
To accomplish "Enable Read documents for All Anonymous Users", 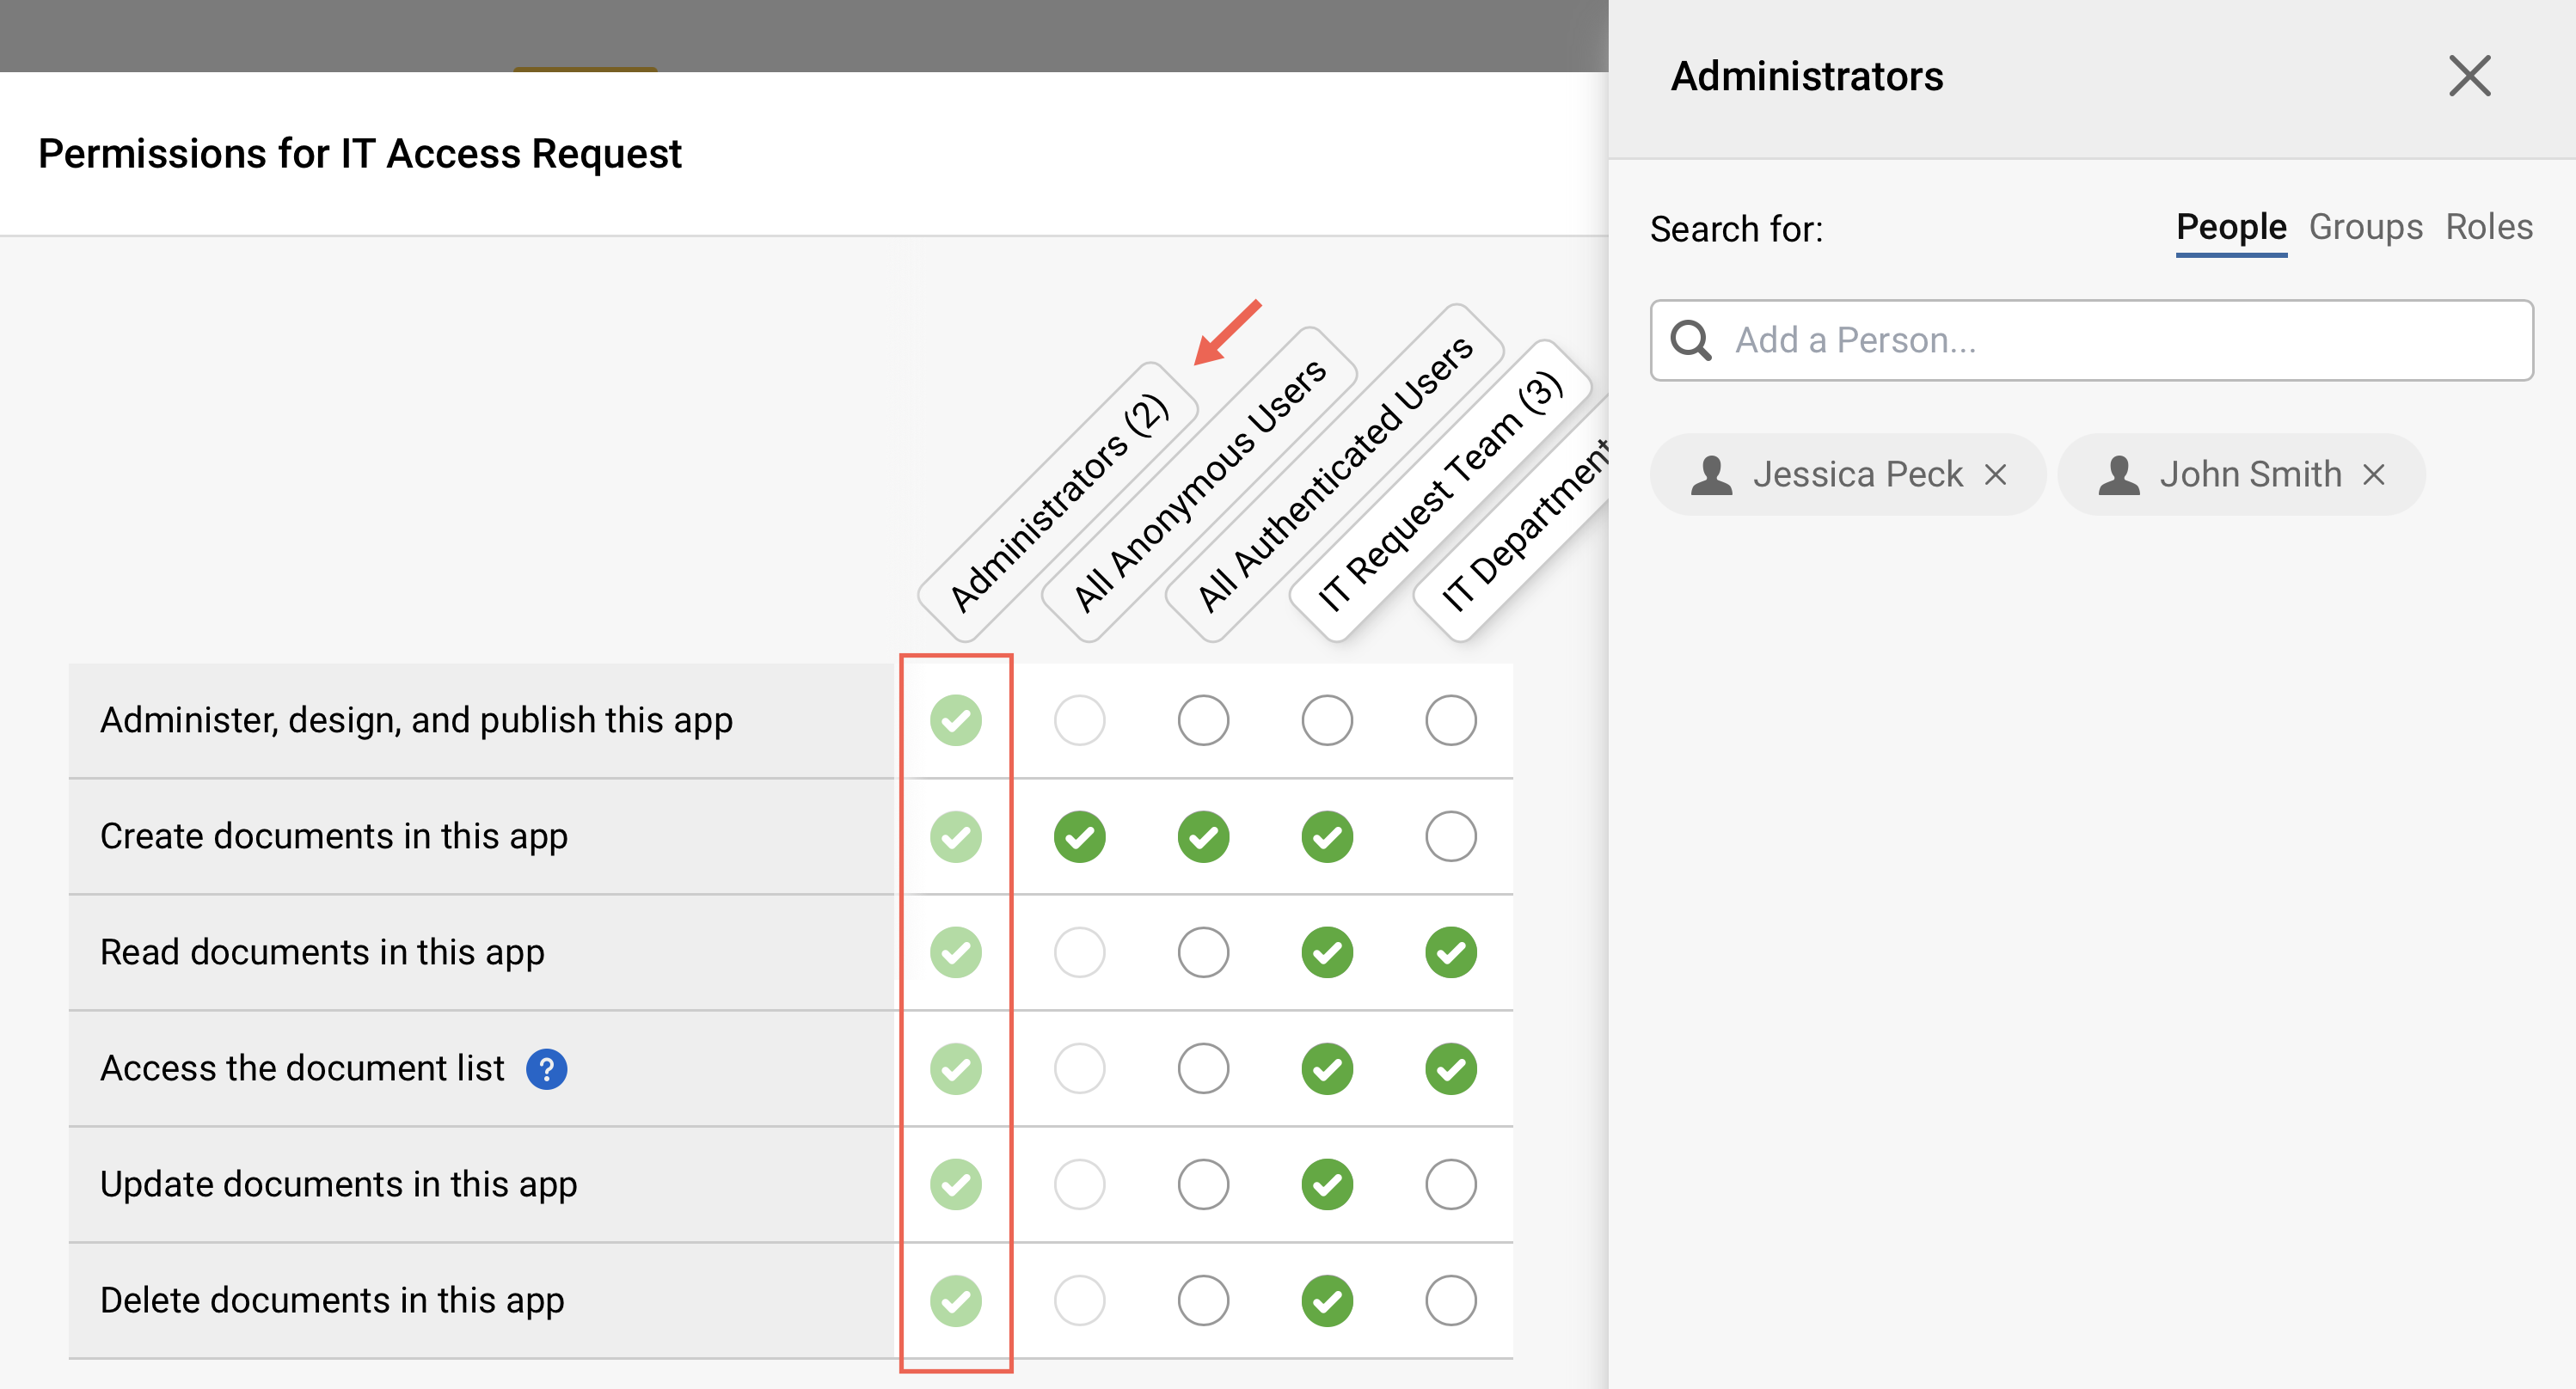I will (1080, 952).
